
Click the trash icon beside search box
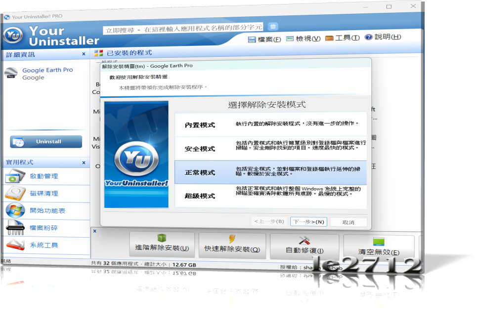273,27
